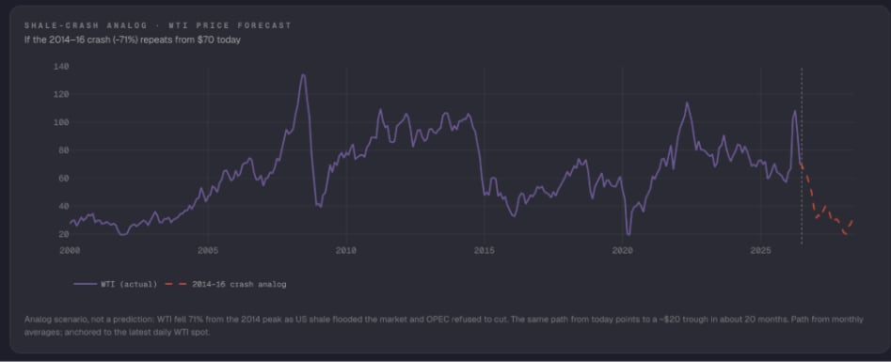The width and height of the screenshot is (891, 362).
Task: Select the orange dashed forecast line trough
Action: tap(846, 233)
